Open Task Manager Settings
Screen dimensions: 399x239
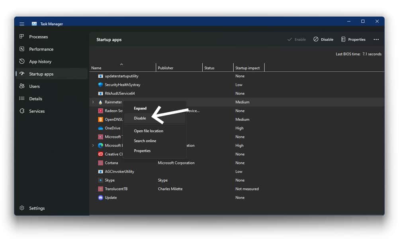click(52, 208)
